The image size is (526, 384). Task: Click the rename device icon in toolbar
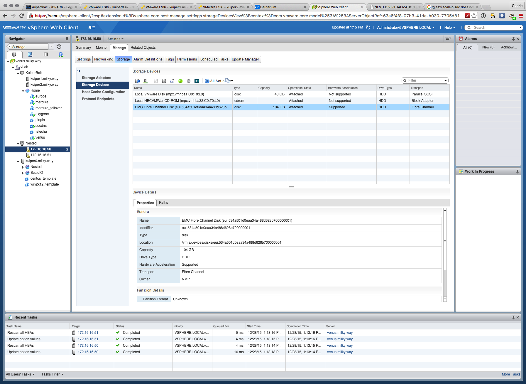172,81
